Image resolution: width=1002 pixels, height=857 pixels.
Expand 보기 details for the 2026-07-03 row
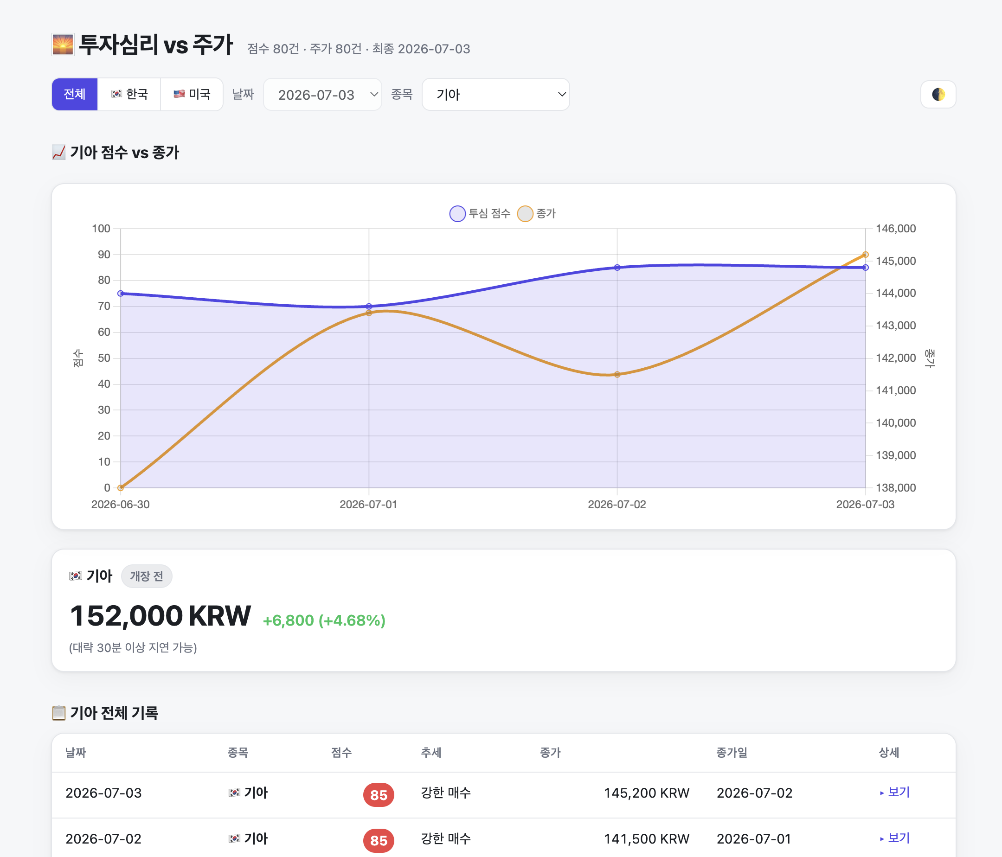click(x=895, y=792)
